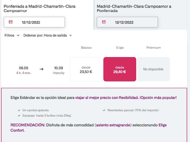Open the outbound date field 12/12/2022
190x142 pixels.
(x=34, y=22)
